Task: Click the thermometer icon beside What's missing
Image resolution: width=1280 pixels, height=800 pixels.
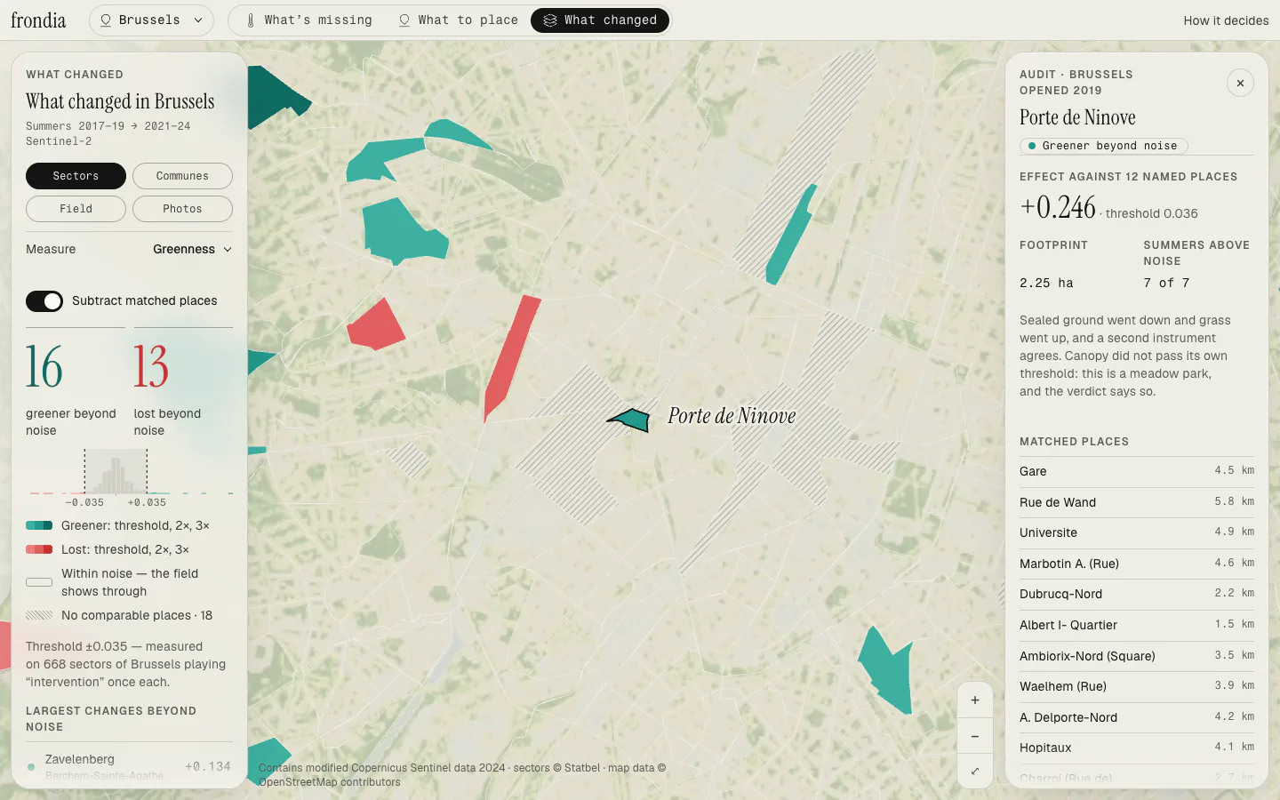Action: coord(251,20)
